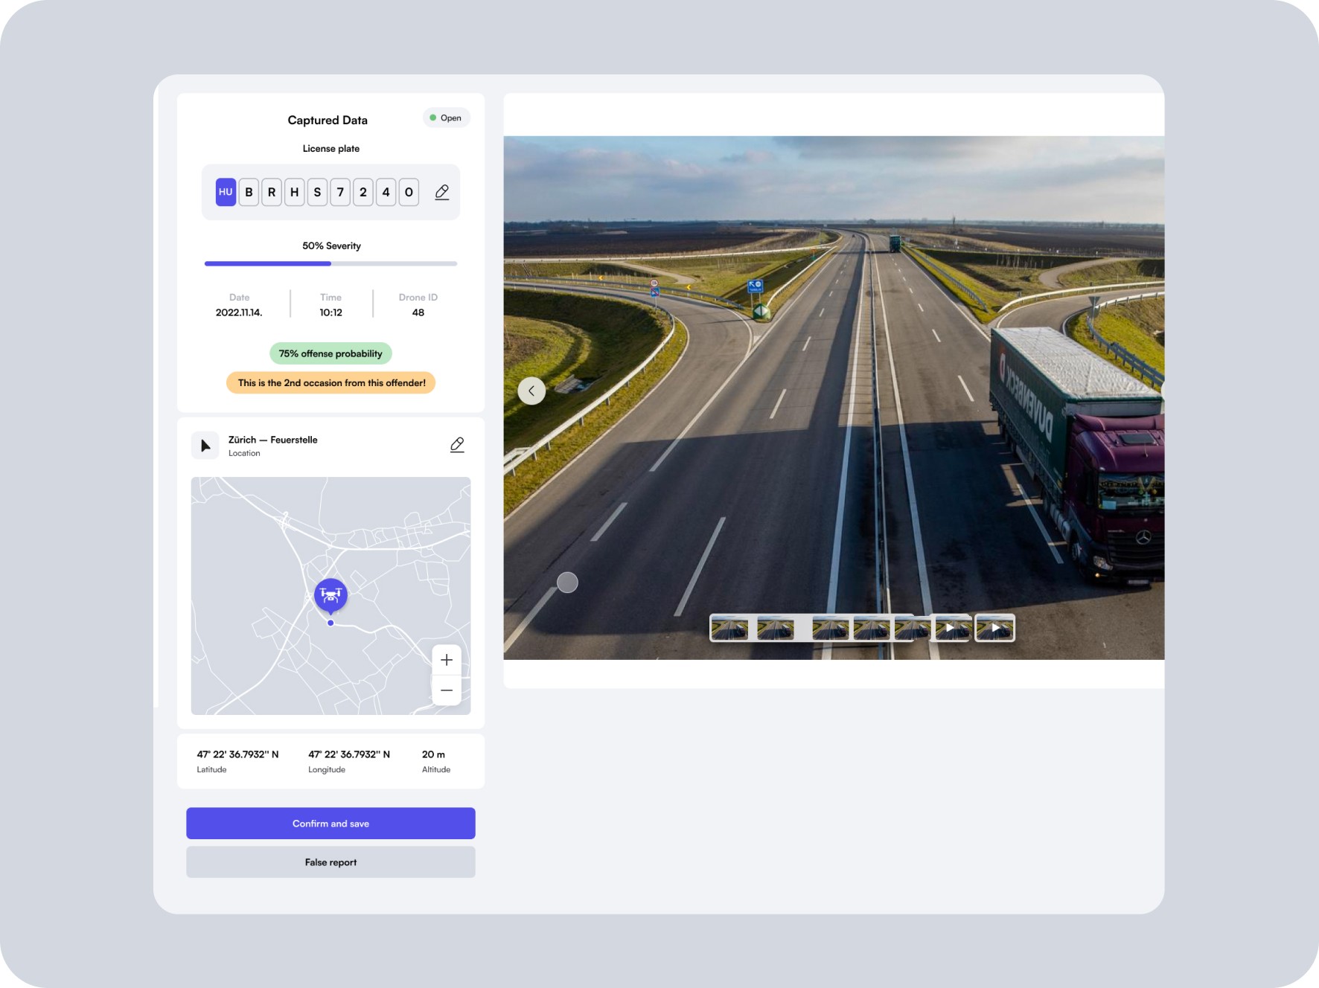This screenshot has height=988, width=1319.
Task: Select the drone marker on map
Action: point(330,595)
